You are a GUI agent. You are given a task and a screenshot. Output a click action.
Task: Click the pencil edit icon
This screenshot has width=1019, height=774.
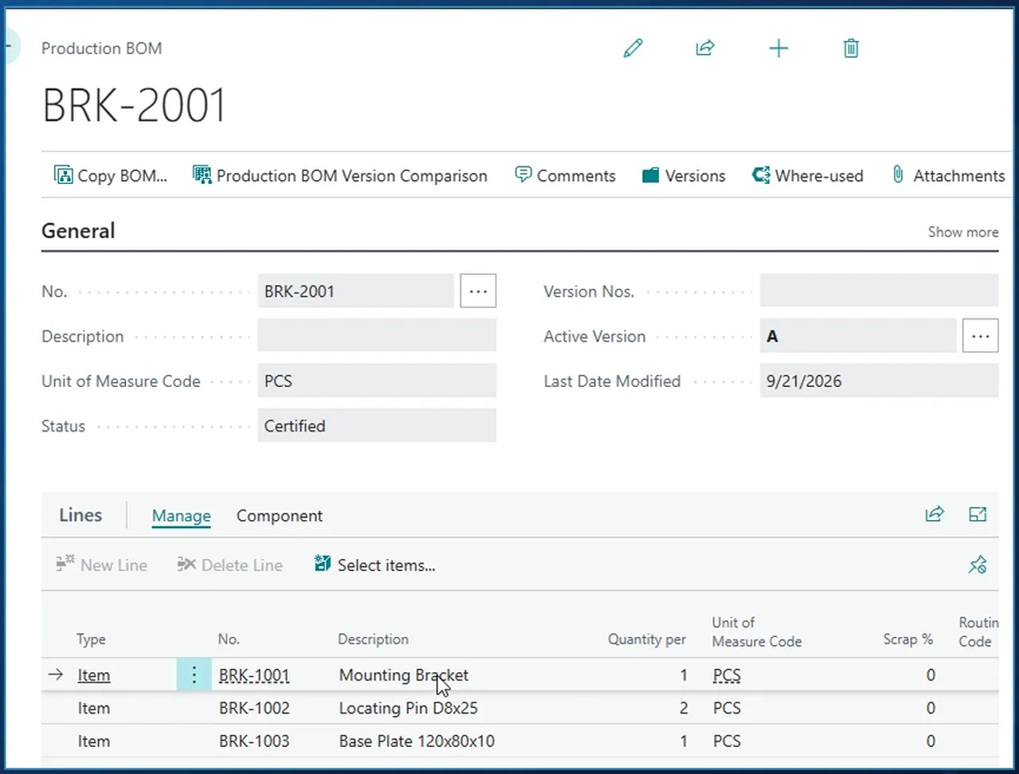pos(633,49)
